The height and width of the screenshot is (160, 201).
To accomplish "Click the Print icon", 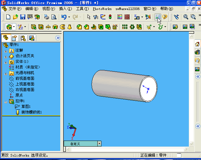I will pyautogui.click(x=47, y=17).
